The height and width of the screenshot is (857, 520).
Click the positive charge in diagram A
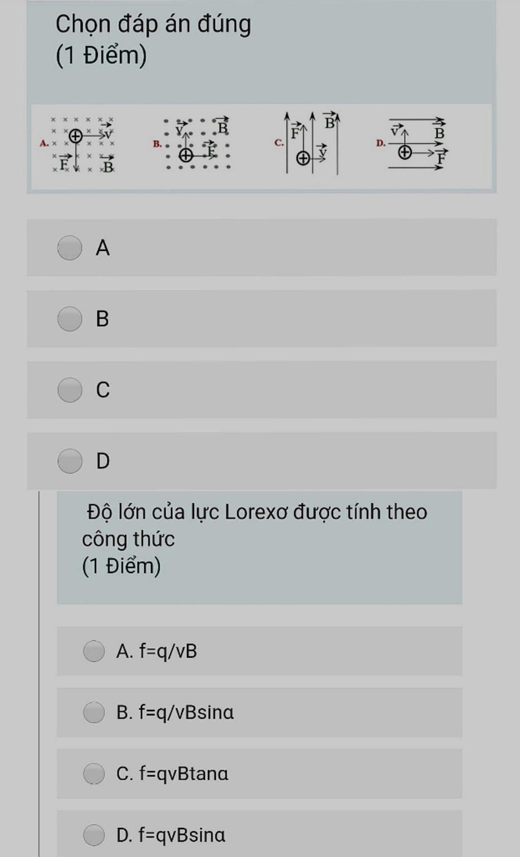pos(76,136)
